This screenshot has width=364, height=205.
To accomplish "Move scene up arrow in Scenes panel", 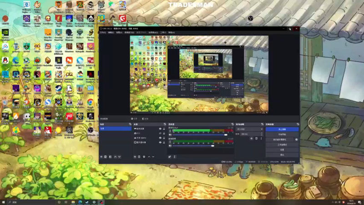I will pos(115,157).
